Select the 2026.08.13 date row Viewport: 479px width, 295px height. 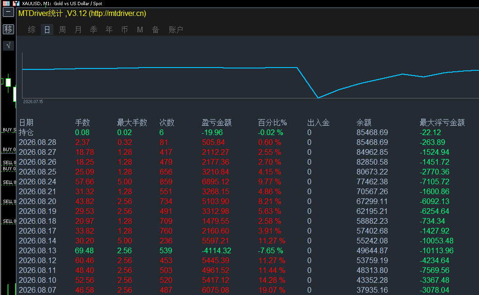click(x=38, y=251)
